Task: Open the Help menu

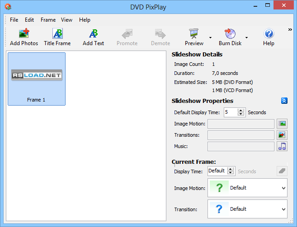Action: (x=85, y=20)
